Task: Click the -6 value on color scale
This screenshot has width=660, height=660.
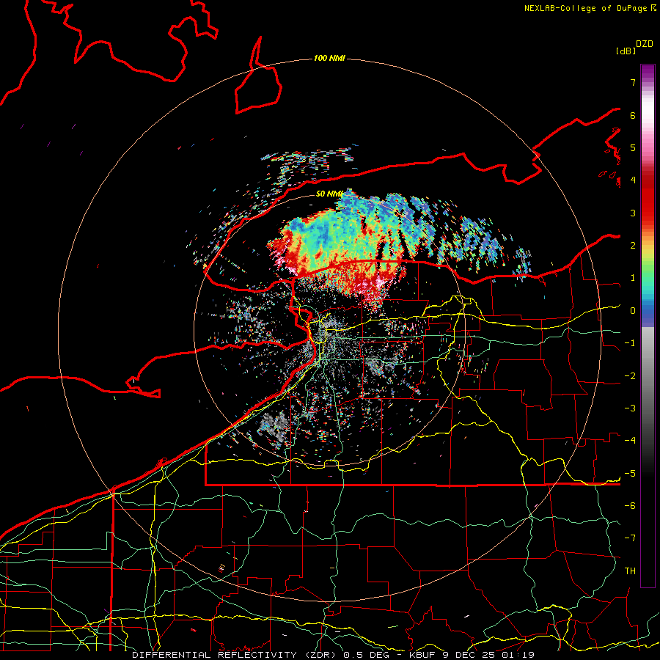Action: point(630,506)
